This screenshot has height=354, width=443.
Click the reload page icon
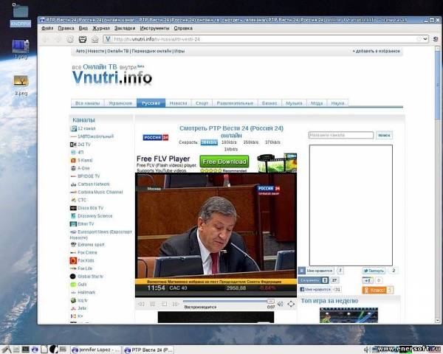click(x=70, y=39)
